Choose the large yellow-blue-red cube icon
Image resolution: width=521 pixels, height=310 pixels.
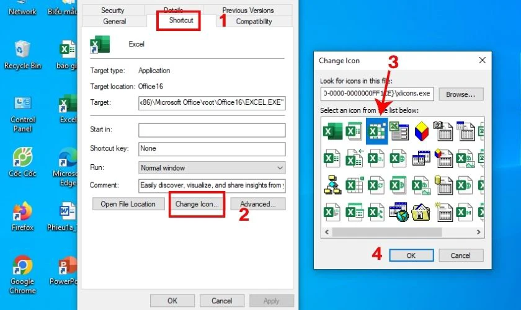coord(421,131)
